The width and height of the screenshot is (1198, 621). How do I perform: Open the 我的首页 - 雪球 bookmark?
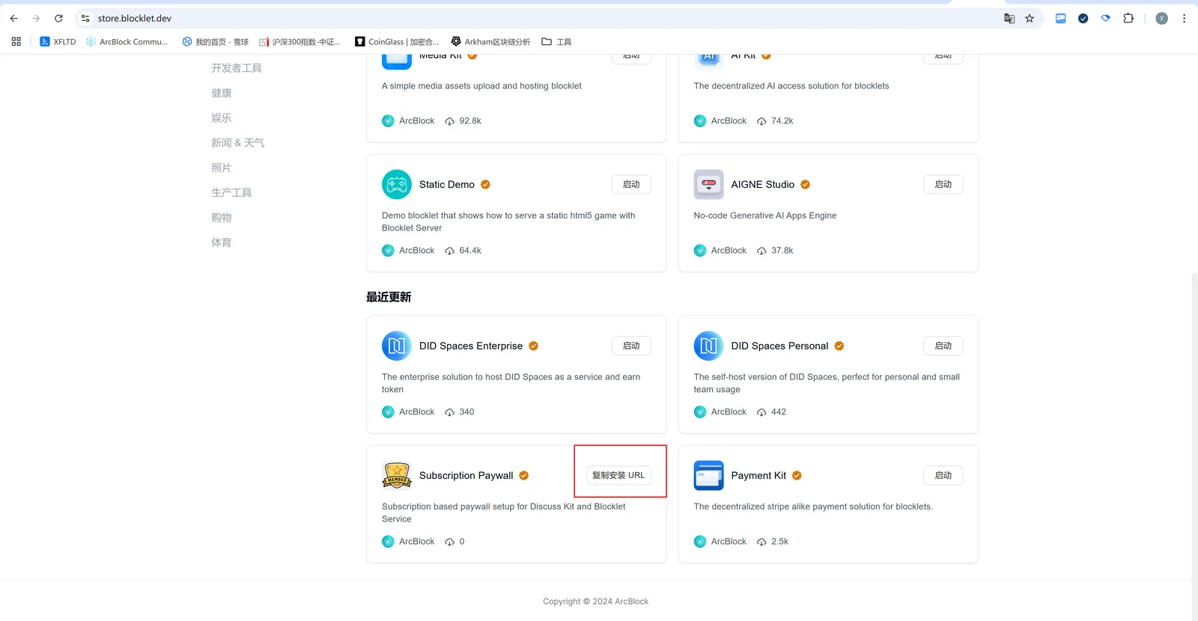[215, 42]
